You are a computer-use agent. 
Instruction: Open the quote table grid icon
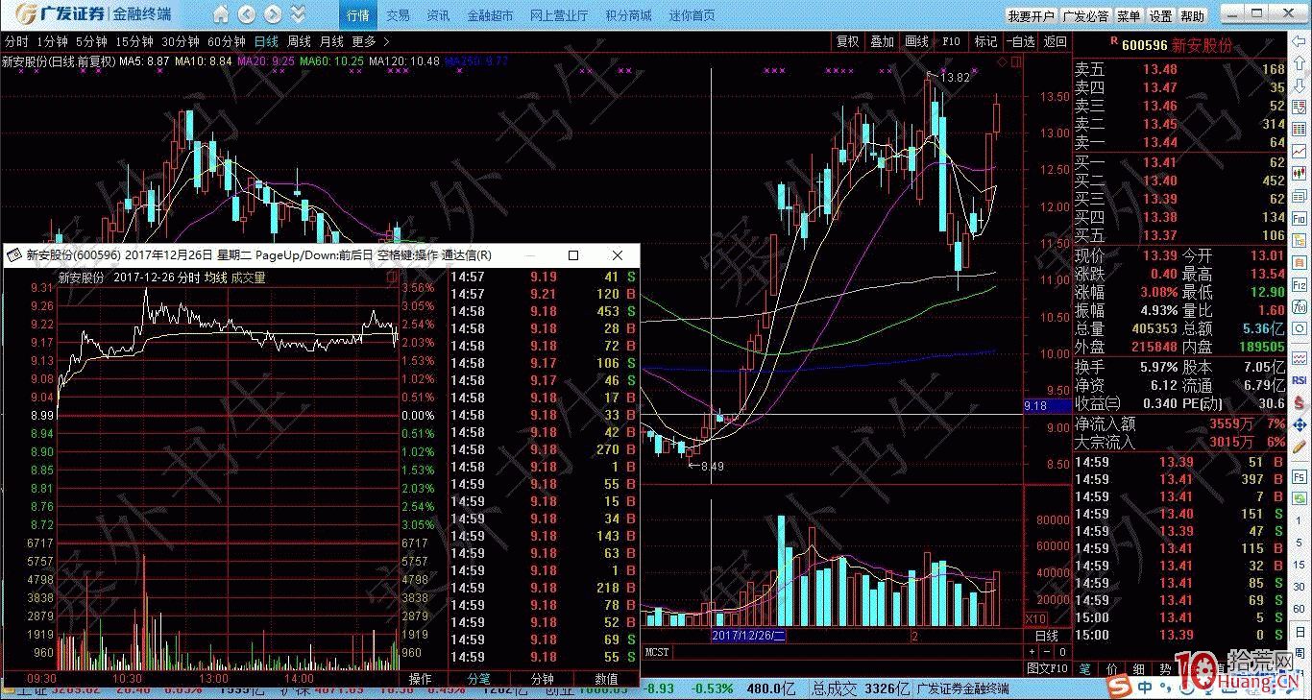tap(1300, 131)
